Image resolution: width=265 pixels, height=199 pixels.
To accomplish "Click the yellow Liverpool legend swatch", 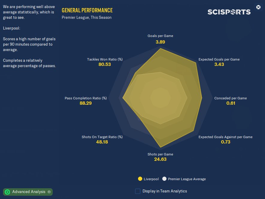I will (140, 179).
